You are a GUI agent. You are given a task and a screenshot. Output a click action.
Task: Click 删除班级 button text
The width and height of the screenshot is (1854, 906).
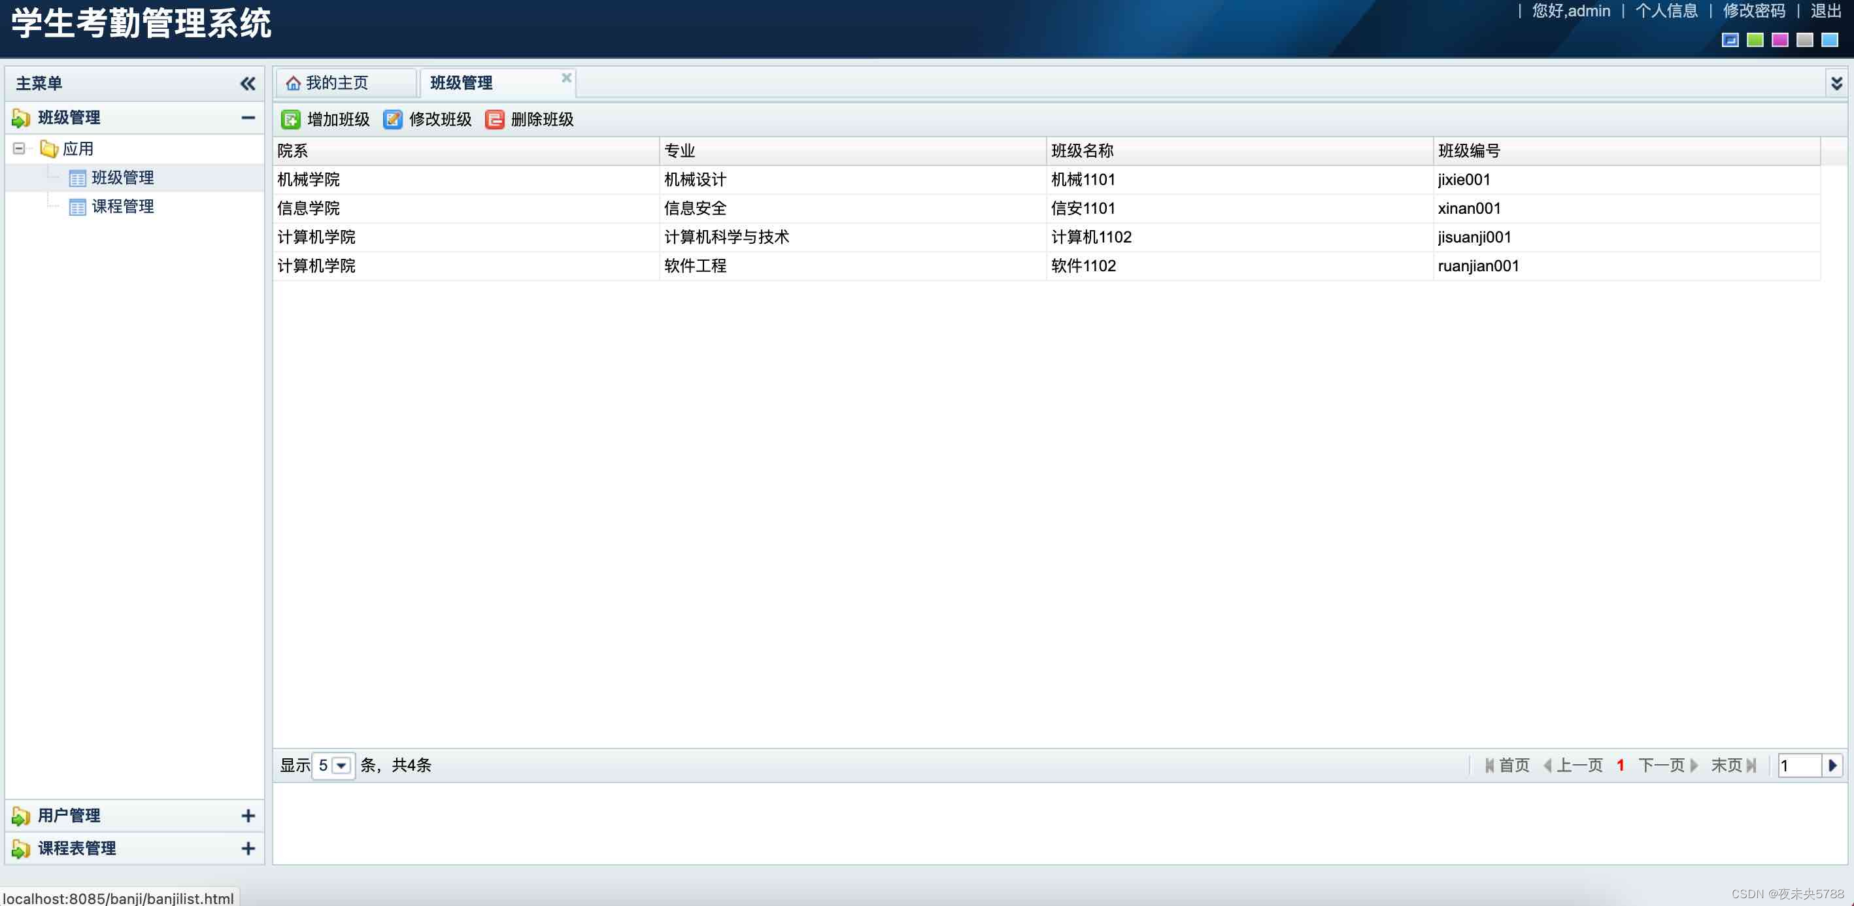pos(542,120)
